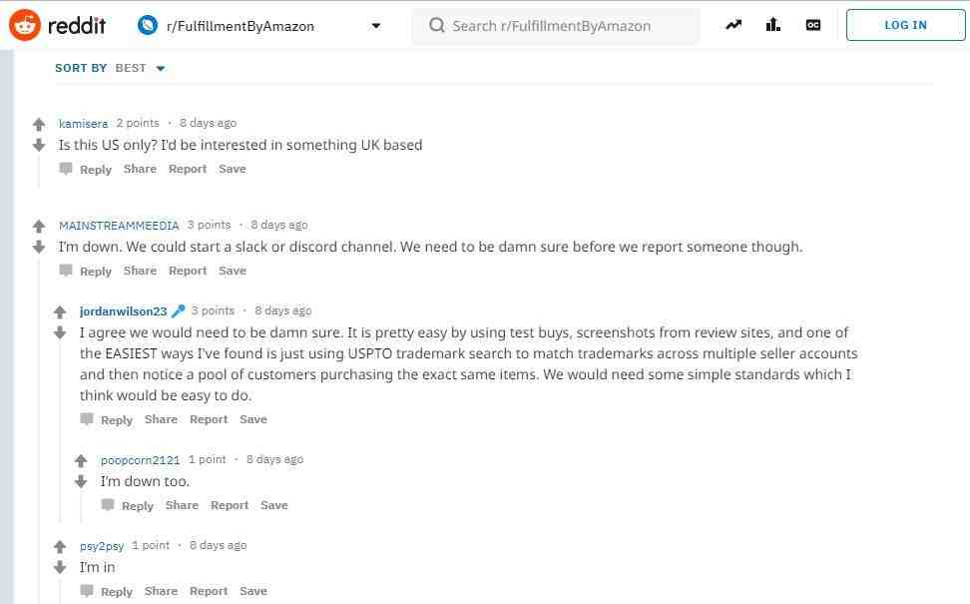
Task: Click the LOG IN button
Action: point(906,25)
